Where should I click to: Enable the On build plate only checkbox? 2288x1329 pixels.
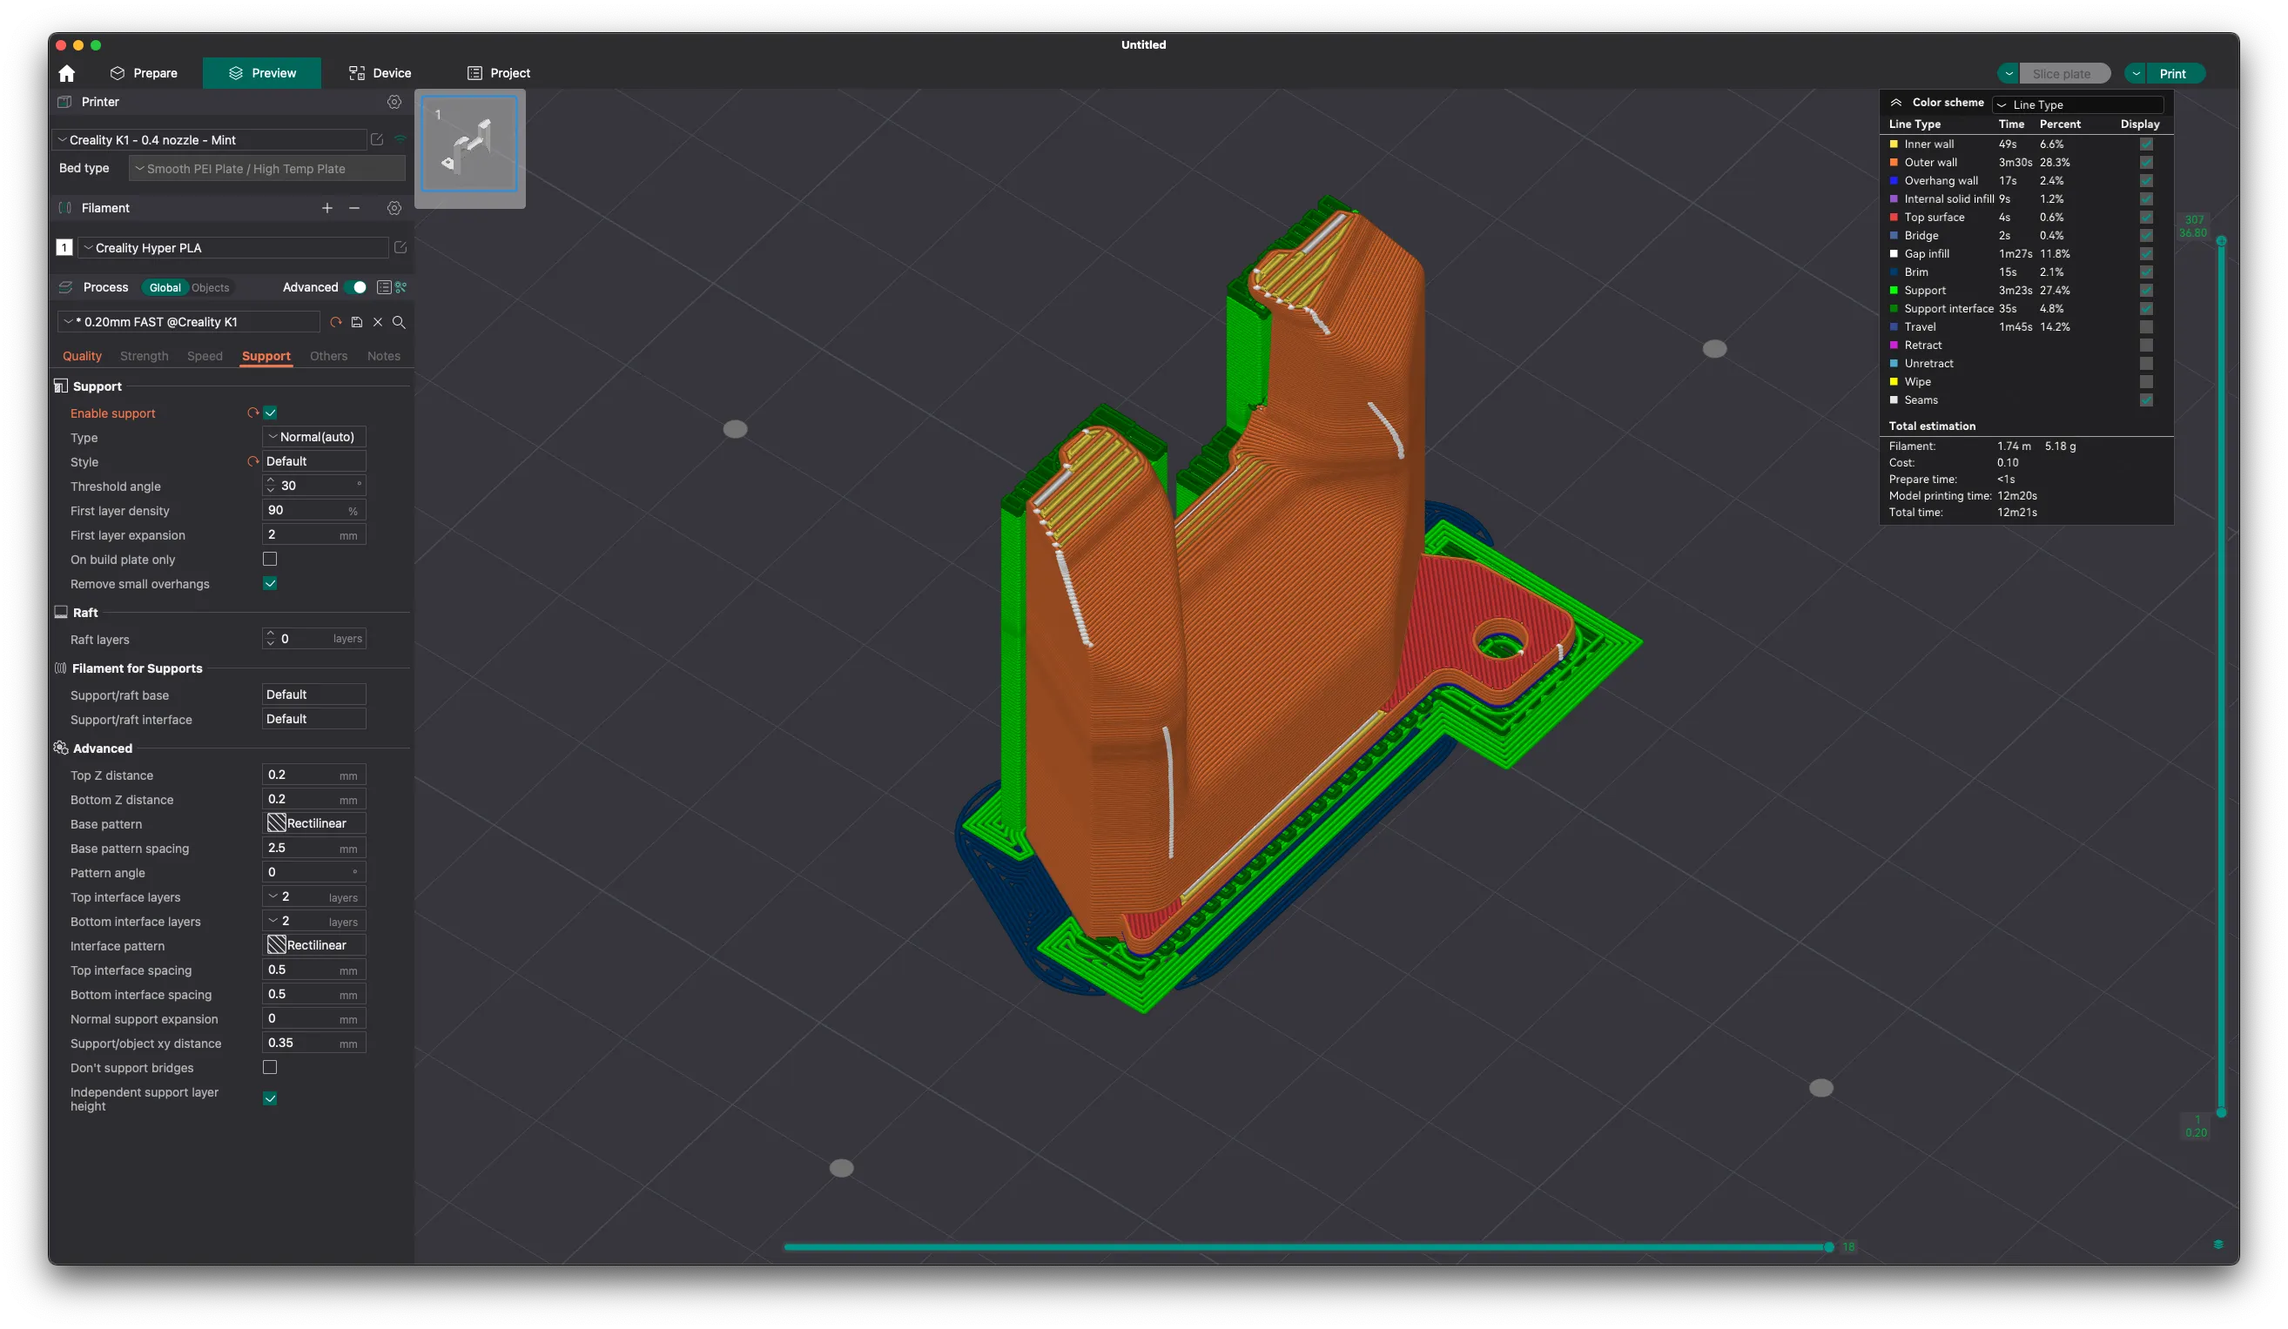point(269,560)
